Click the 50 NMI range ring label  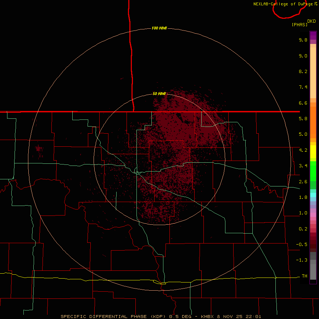(x=159, y=94)
